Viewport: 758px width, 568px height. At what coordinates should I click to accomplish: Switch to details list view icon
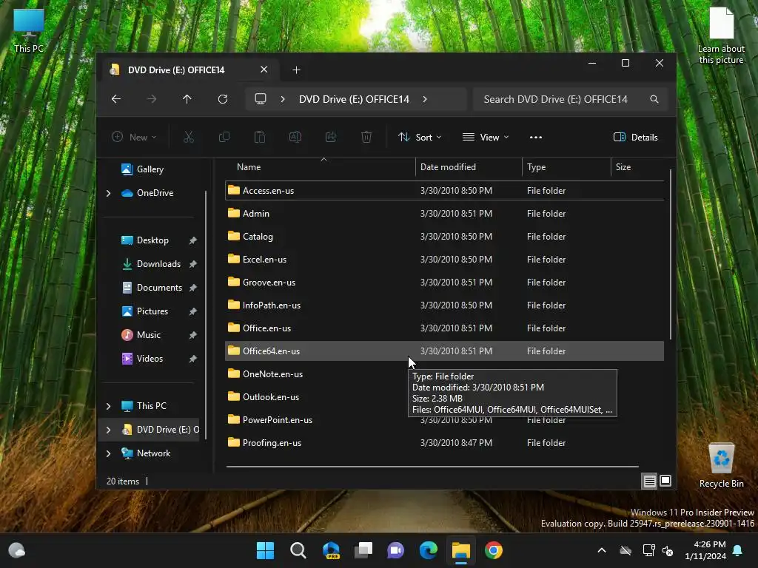coord(649,481)
